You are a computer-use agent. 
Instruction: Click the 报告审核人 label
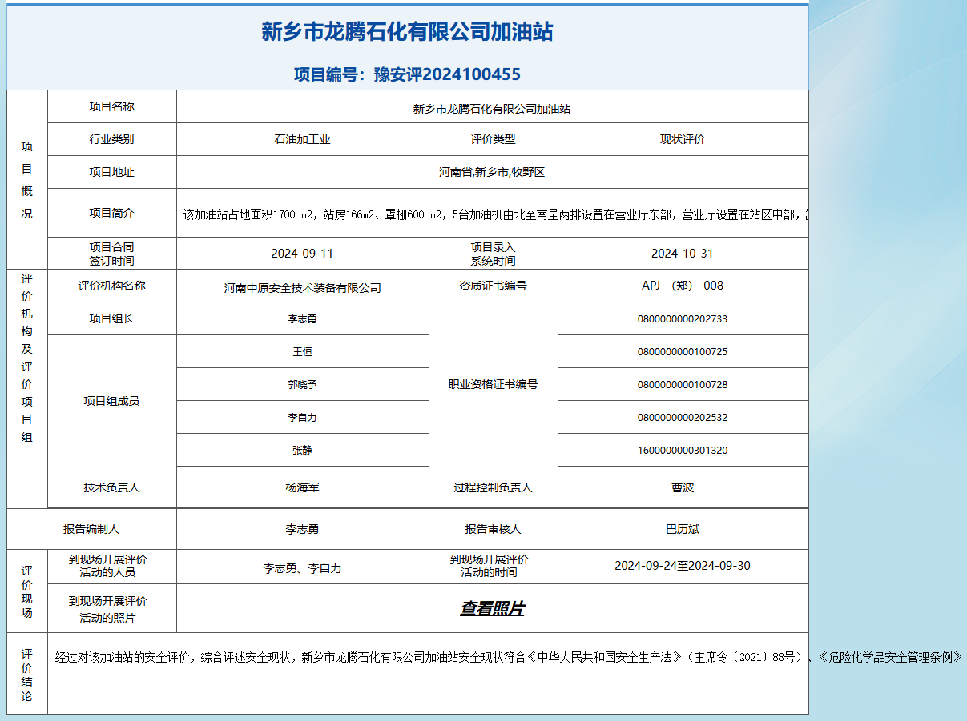click(x=493, y=529)
